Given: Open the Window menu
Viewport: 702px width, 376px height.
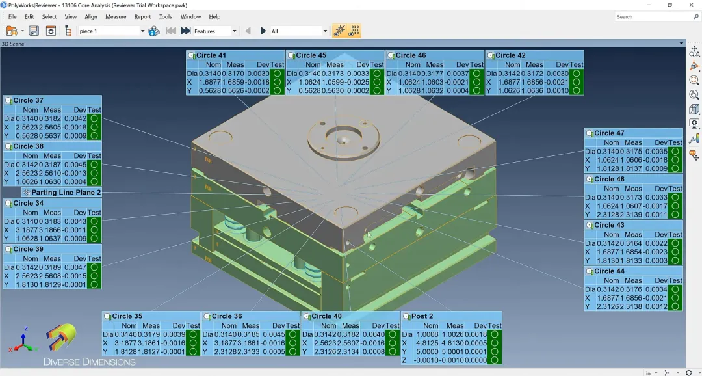Looking at the screenshot, I should 190,16.
